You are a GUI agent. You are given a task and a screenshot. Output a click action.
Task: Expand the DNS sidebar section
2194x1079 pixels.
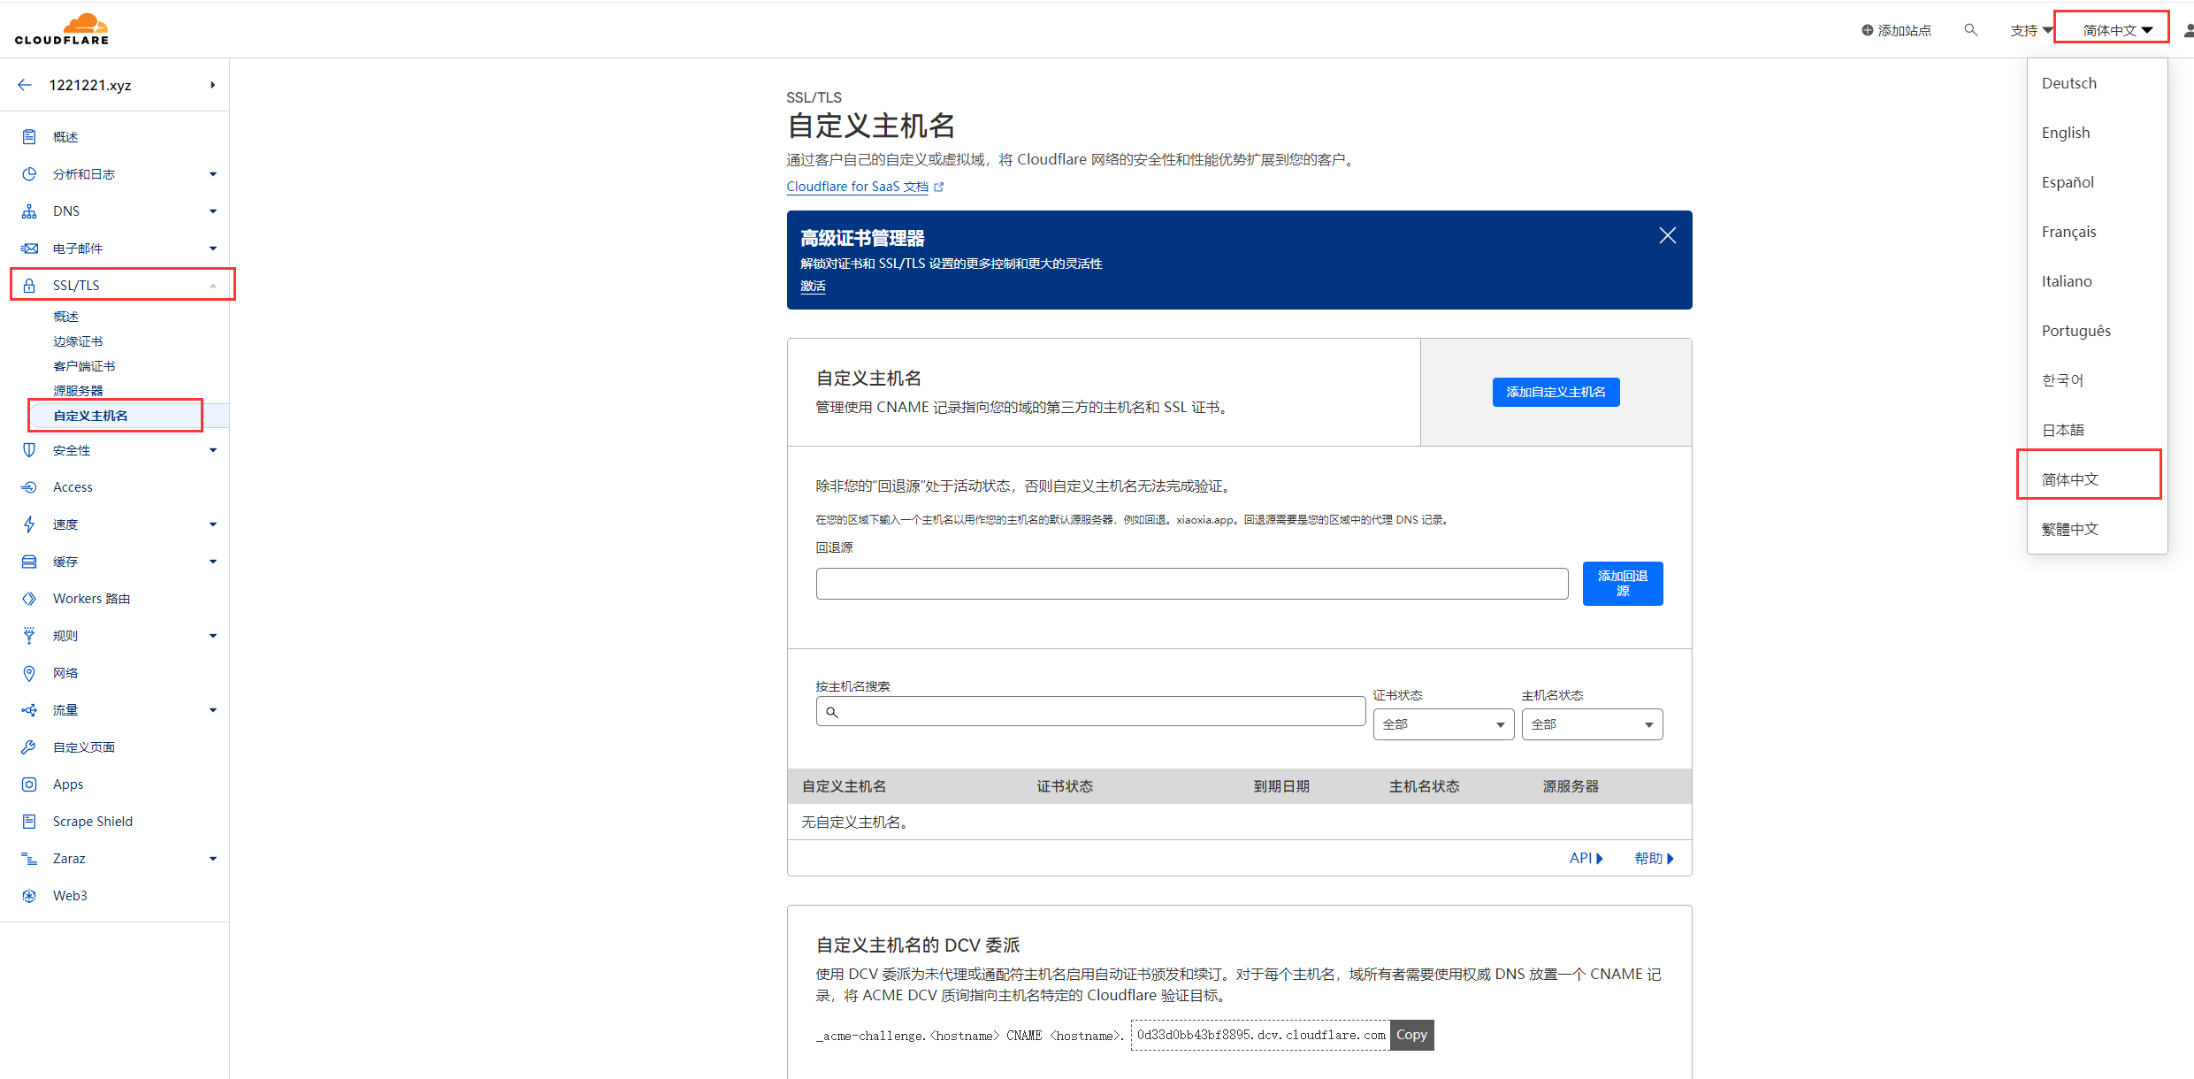pyautogui.click(x=212, y=211)
